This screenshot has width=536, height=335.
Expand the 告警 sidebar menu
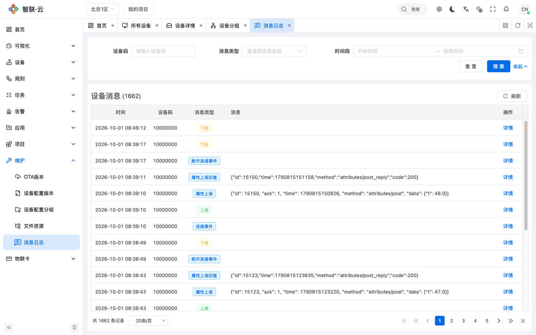pos(41,111)
